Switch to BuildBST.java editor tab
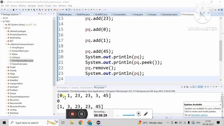This screenshot has height=126, width=224. point(101,14)
